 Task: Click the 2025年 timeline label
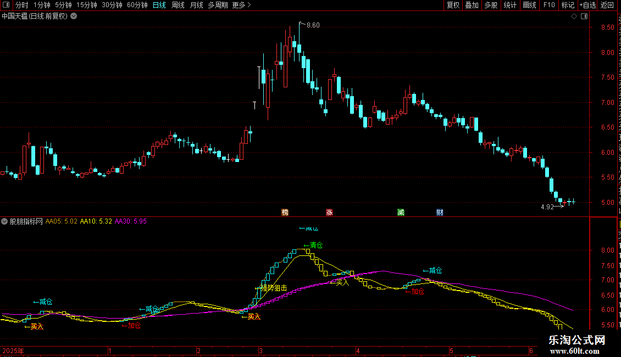pyautogui.click(x=13, y=350)
